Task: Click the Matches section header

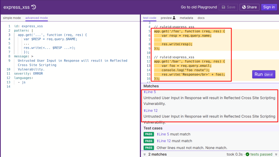Action: (x=151, y=86)
